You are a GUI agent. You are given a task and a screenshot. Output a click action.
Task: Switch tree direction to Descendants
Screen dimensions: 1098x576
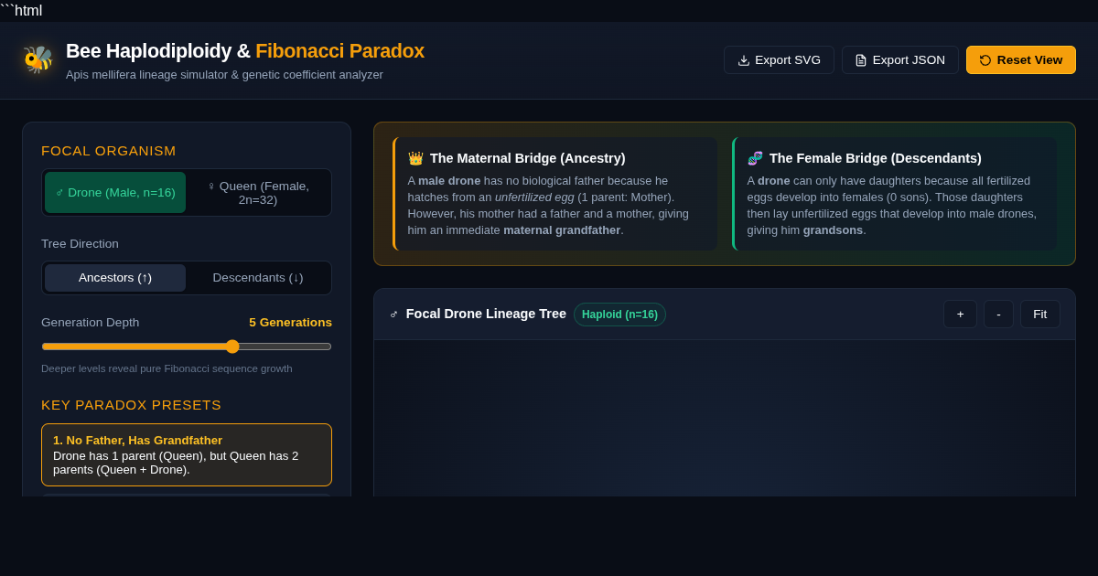[x=258, y=278]
